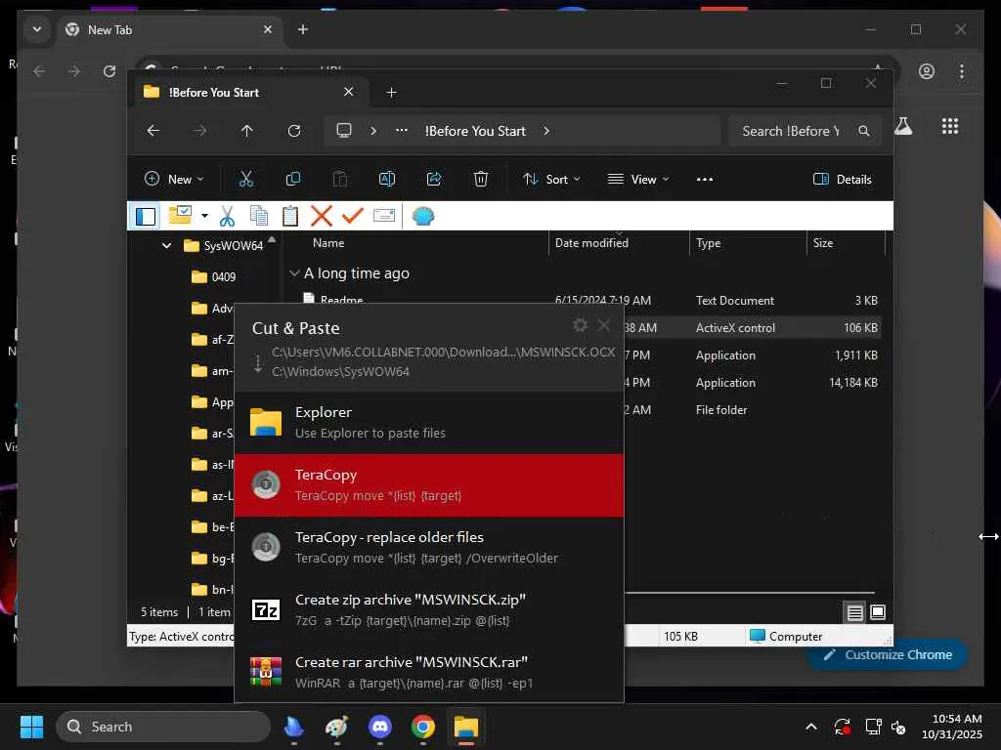Select the File folder row
Image resolution: width=1001 pixels, height=750 pixels.
click(752, 410)
